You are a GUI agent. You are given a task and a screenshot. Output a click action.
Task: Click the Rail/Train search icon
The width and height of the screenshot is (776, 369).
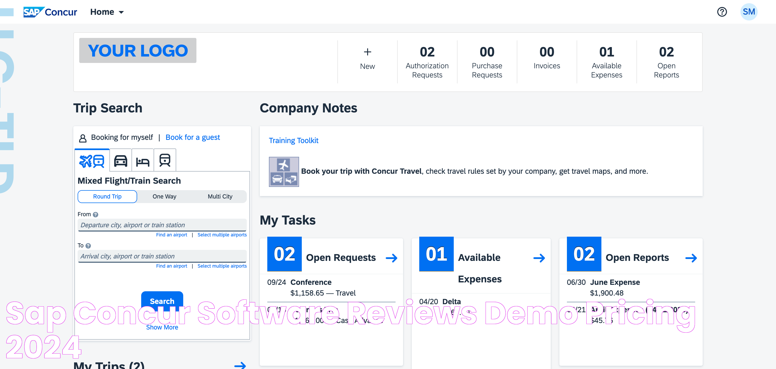click(165, 160)
